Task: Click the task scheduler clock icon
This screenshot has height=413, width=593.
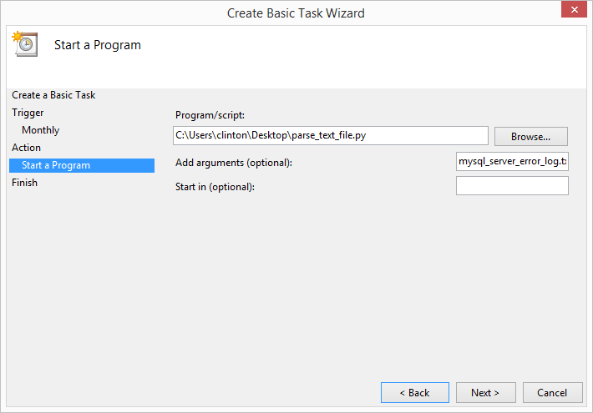Action: pos(25,44)
